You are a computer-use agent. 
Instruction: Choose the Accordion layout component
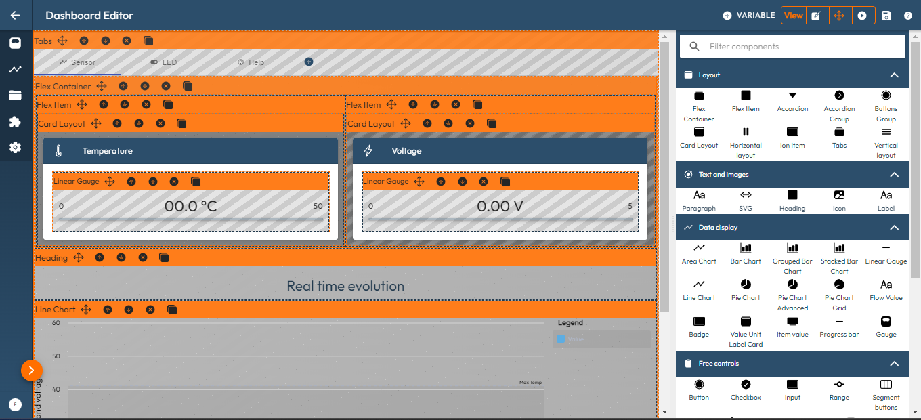tap(792, 96)
